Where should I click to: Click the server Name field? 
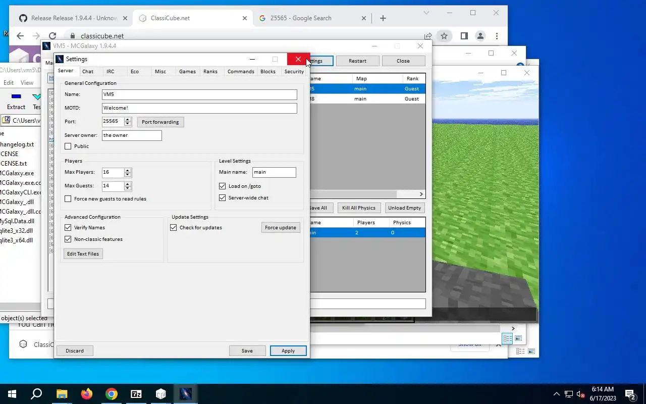coord(199,94)
